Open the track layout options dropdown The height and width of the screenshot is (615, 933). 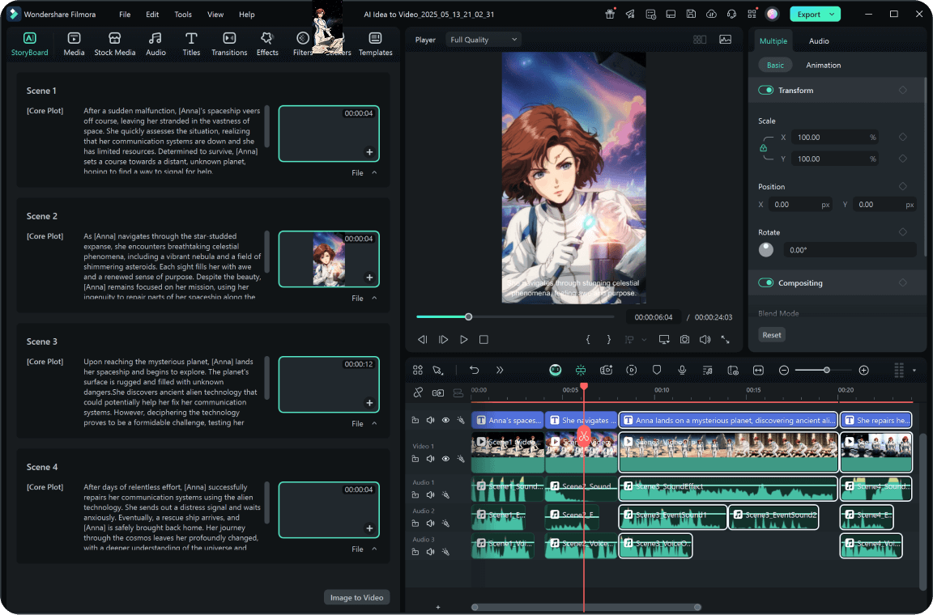914,371
